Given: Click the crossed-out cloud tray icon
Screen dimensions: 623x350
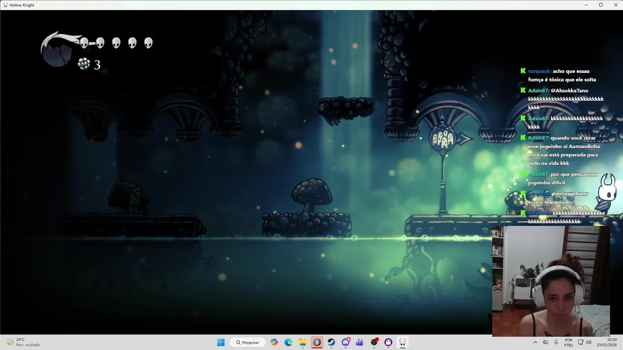Looking at the screenshot, I should click(546, 342).
